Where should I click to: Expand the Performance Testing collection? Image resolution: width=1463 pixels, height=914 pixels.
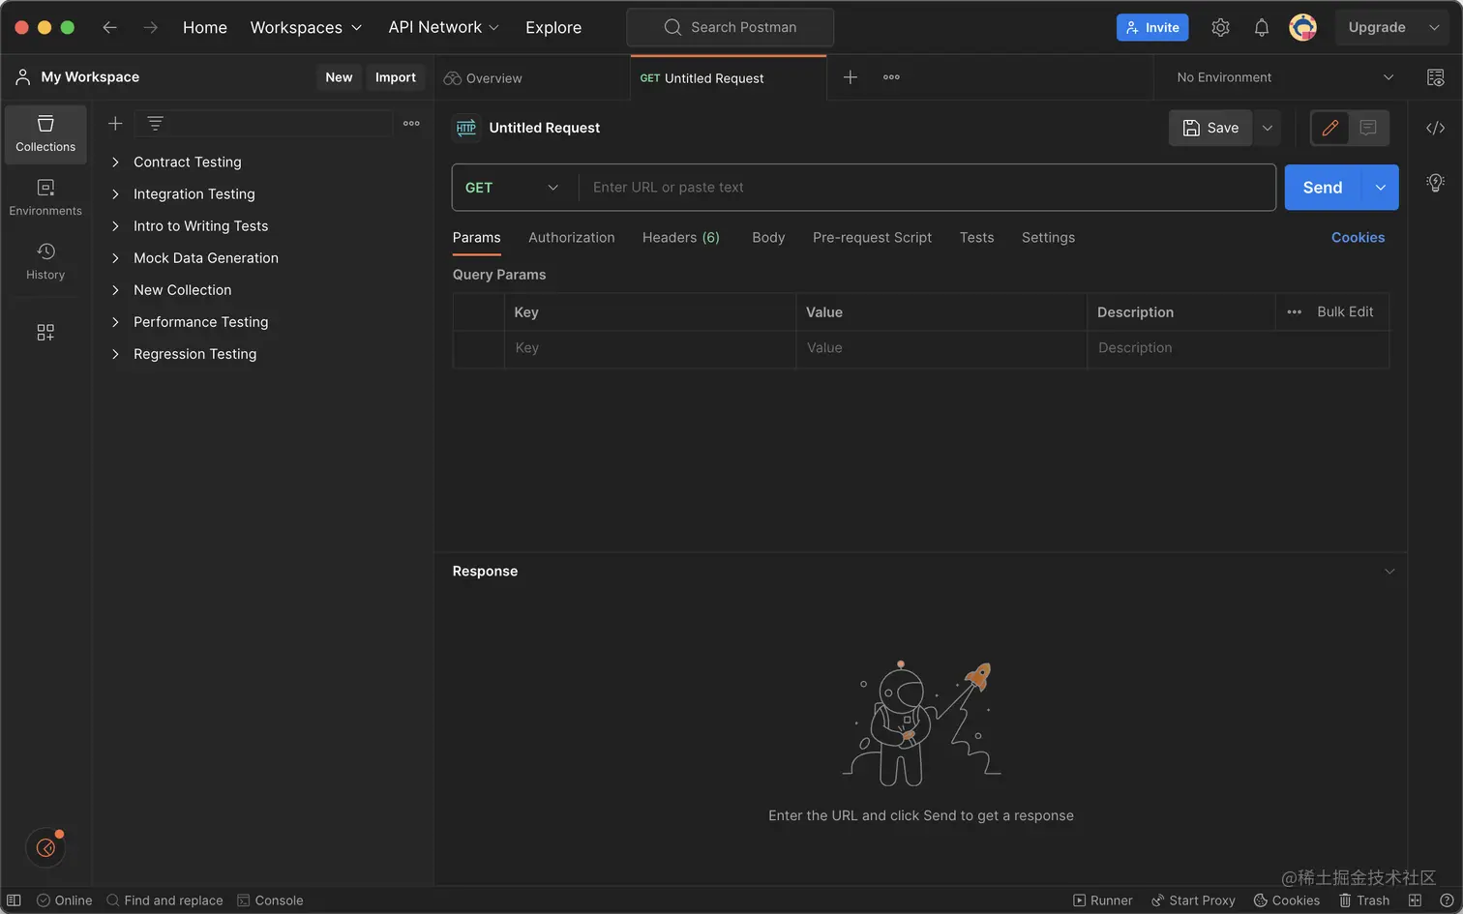[x=115, y=322]
